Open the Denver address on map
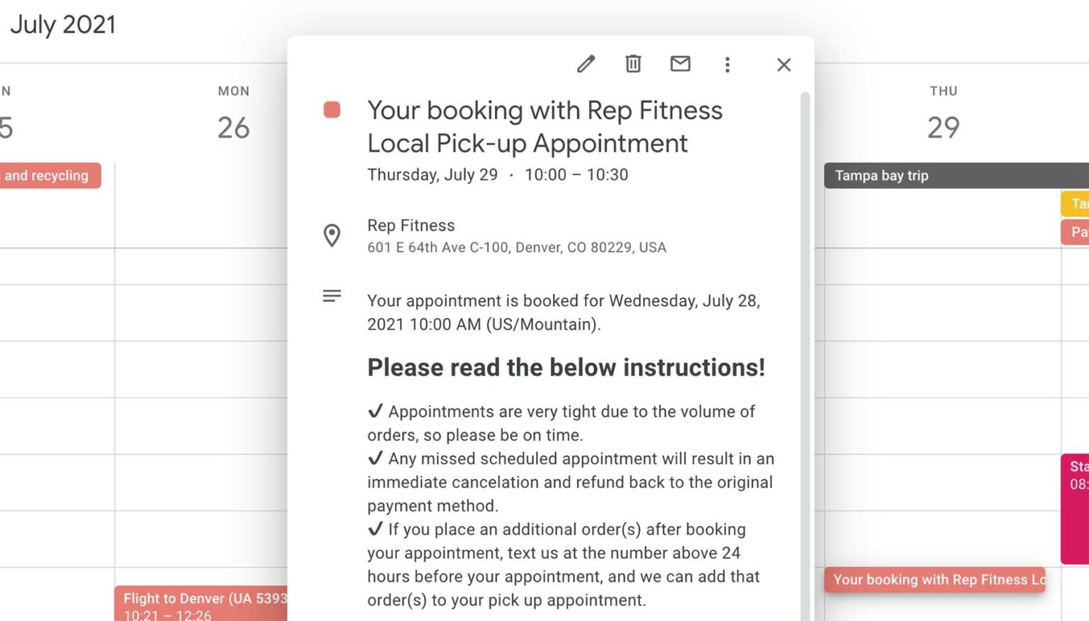 [516, 247]
